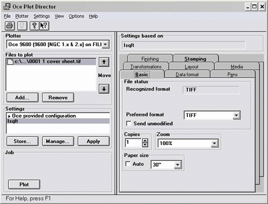Screen dimensions: 268x204
Task: Move file up with up arrow
Action: (104, 62)
